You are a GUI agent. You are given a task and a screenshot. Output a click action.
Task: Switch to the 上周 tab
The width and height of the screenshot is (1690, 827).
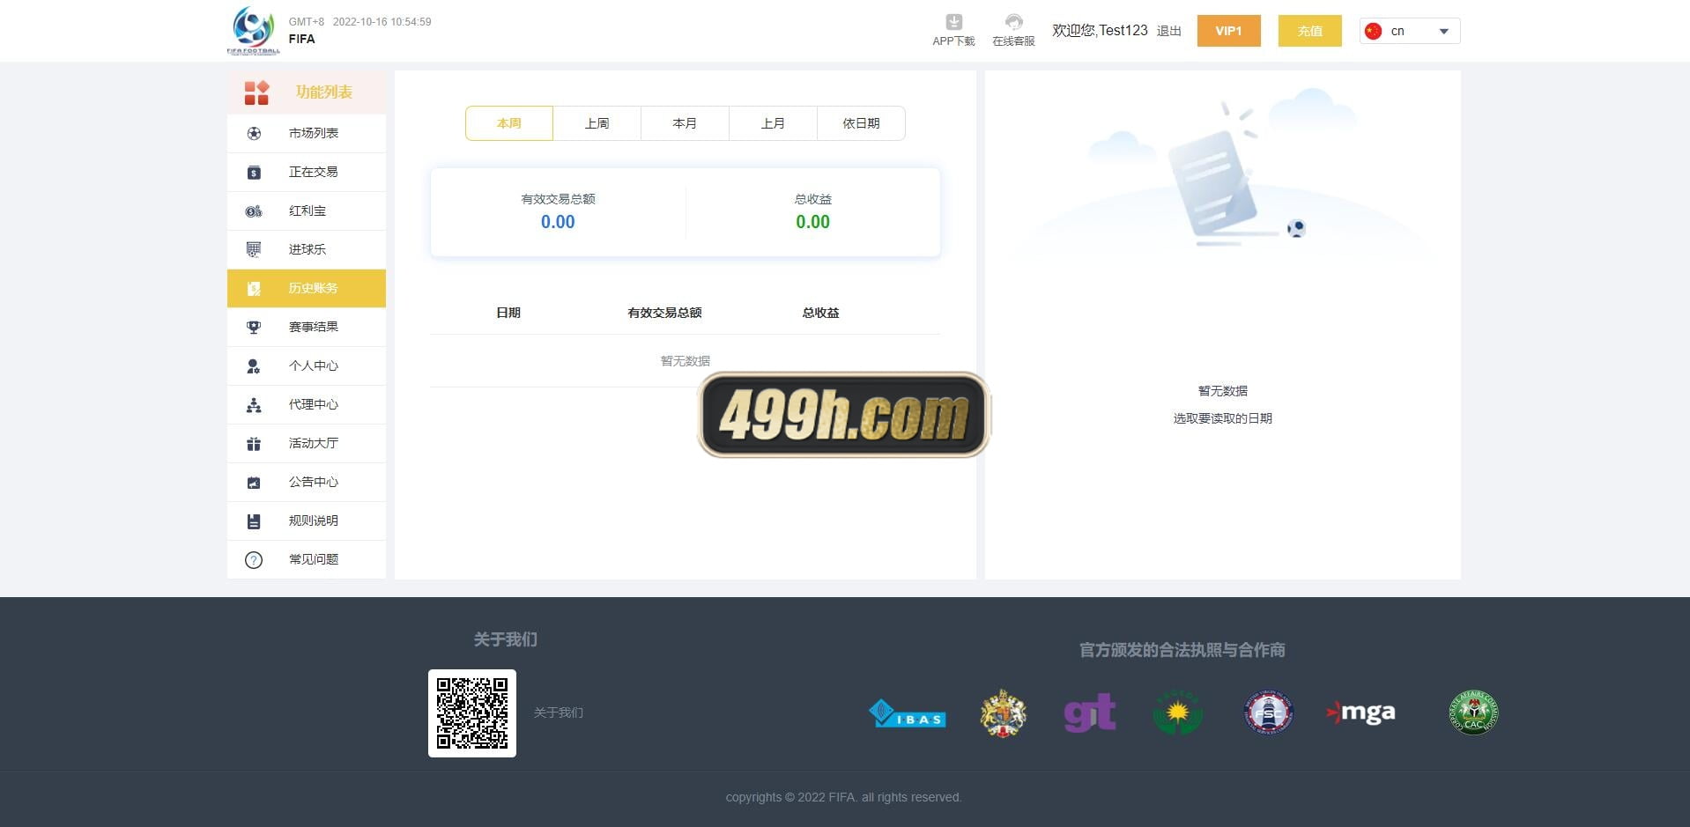(x=597, y=123)
